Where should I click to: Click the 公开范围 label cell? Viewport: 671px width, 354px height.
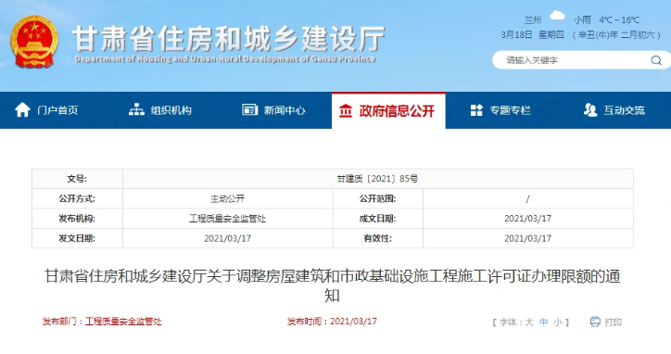pyautogui.click(x=378, y=198)
